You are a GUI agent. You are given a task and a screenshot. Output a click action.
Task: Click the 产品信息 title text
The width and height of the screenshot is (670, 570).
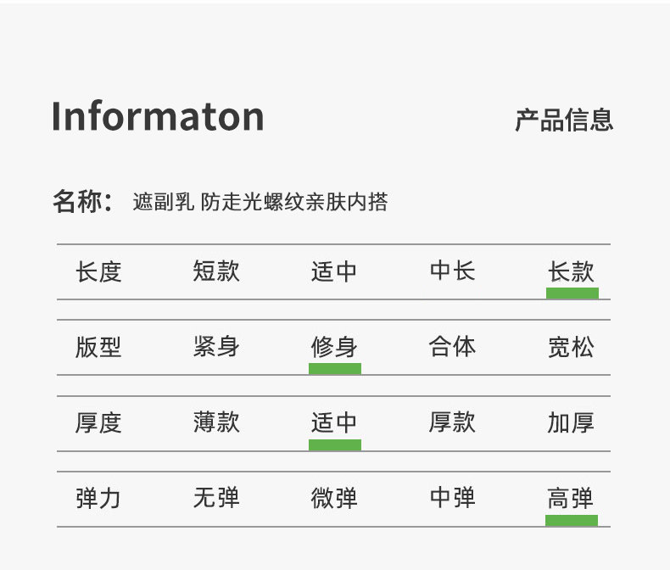564,120
